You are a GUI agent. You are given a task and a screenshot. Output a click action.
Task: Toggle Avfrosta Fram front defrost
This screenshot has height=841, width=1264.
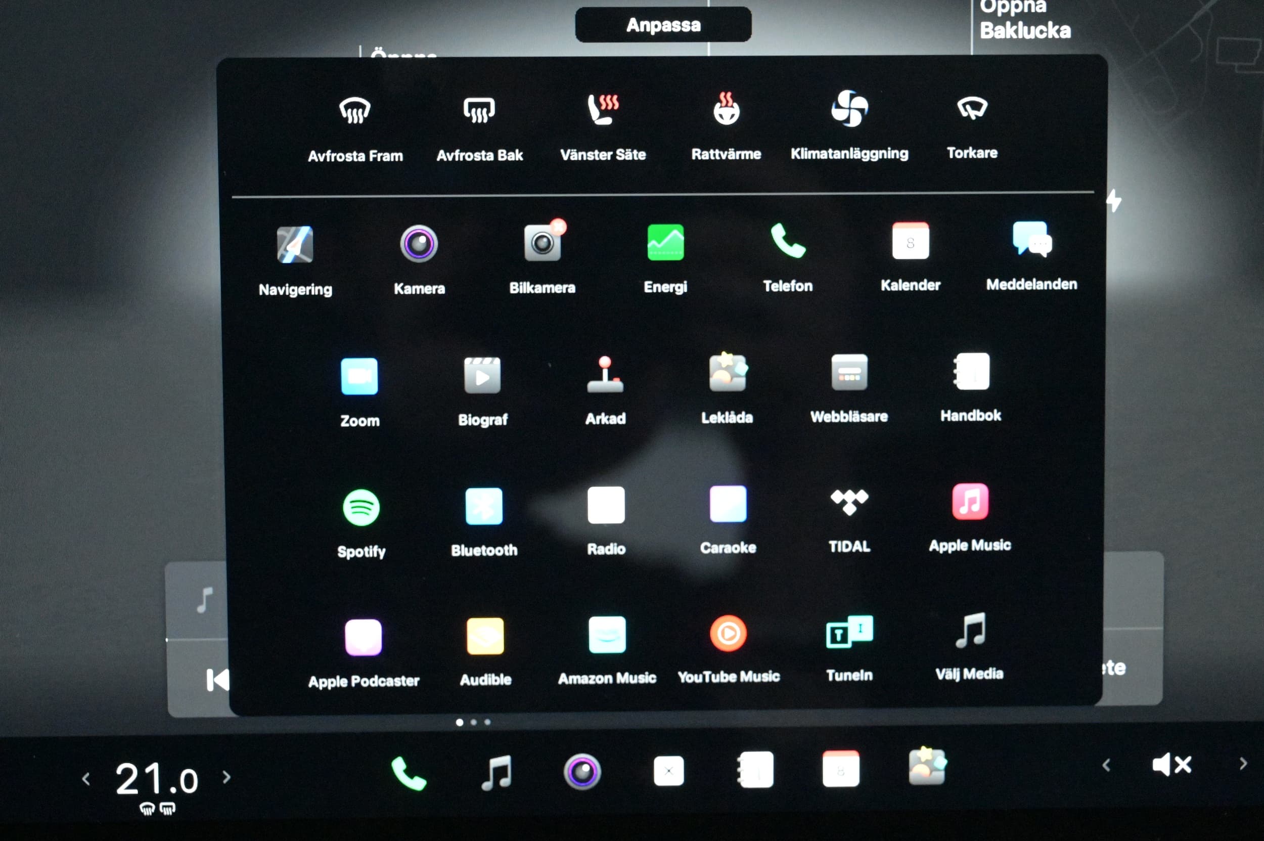[x=354, y=110]
